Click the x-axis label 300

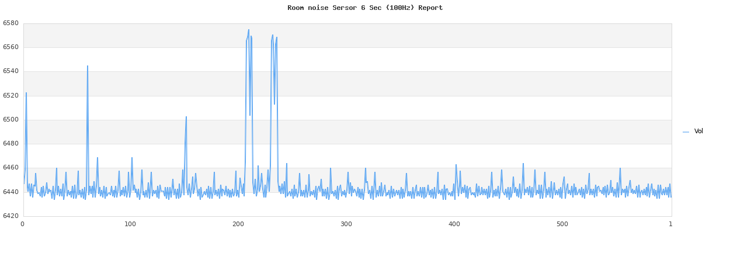click(x=346, y=224)
